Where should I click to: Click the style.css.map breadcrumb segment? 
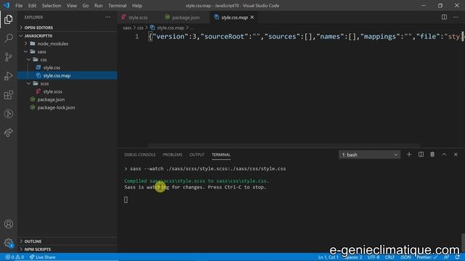pyautogui.click(x=171, y=28)
